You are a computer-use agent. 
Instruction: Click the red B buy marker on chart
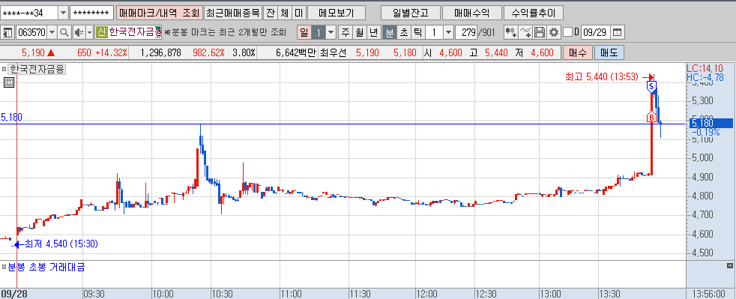[x=651, y=118]
